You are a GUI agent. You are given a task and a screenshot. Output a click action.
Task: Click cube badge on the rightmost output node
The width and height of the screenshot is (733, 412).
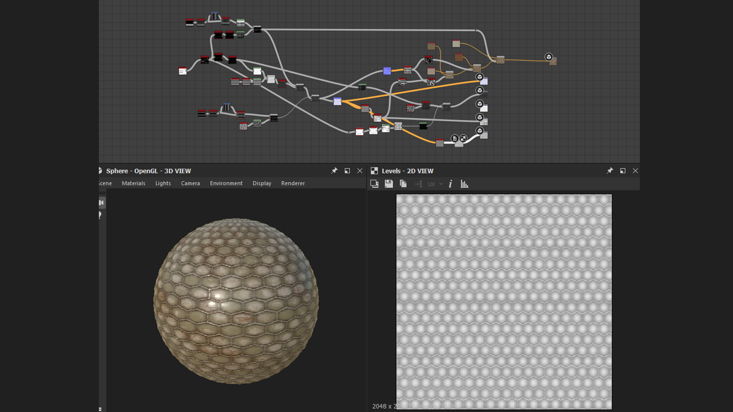(x=549, y=57)
